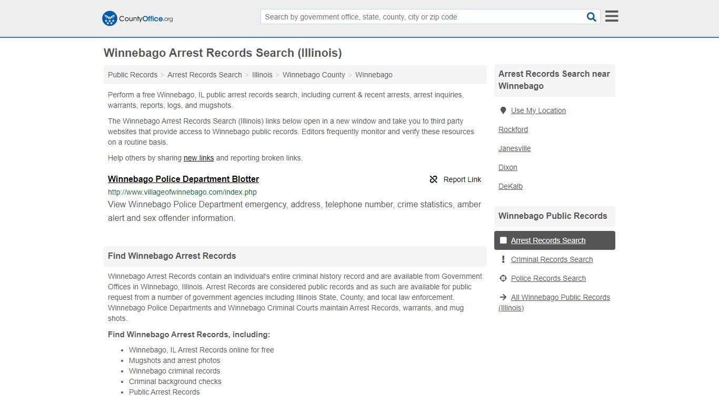Click 'Find Winnebago Arrest Records' section heading

coord(172,256)
